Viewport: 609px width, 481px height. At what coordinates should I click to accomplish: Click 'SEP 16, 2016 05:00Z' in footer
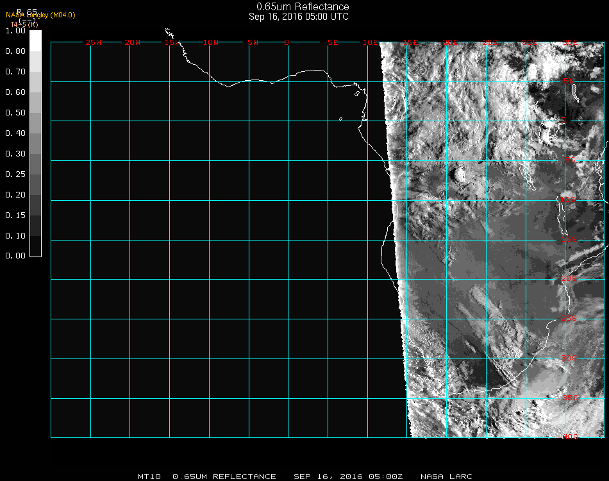tap(348, 477)
